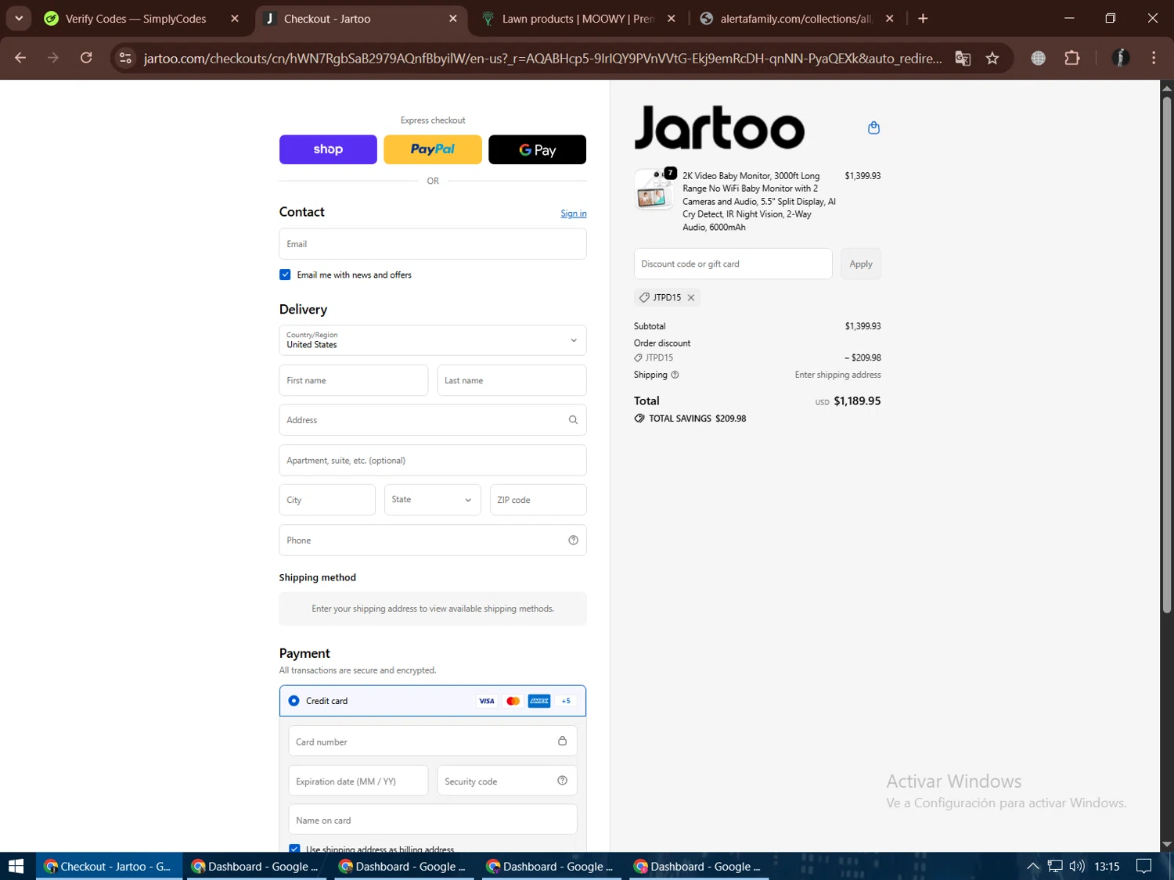Click the First name field

click(x=354, y=380)
